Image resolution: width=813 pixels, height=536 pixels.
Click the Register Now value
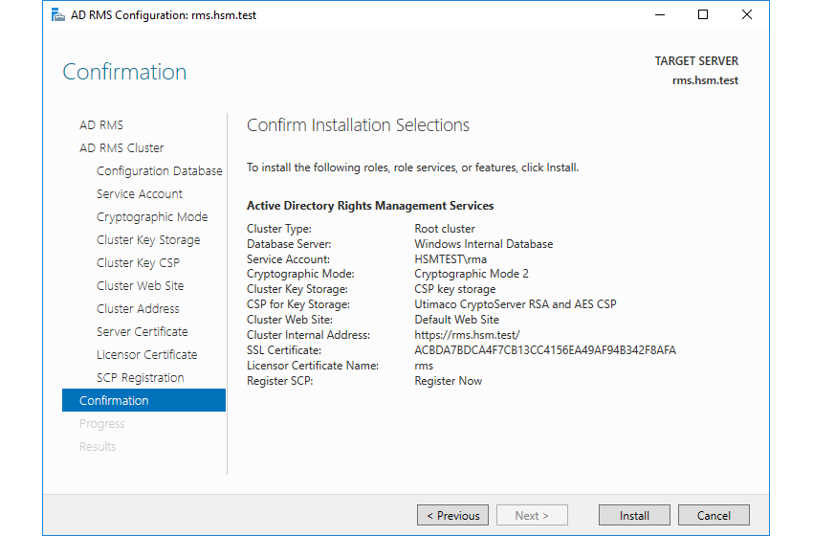pos(448,381)
